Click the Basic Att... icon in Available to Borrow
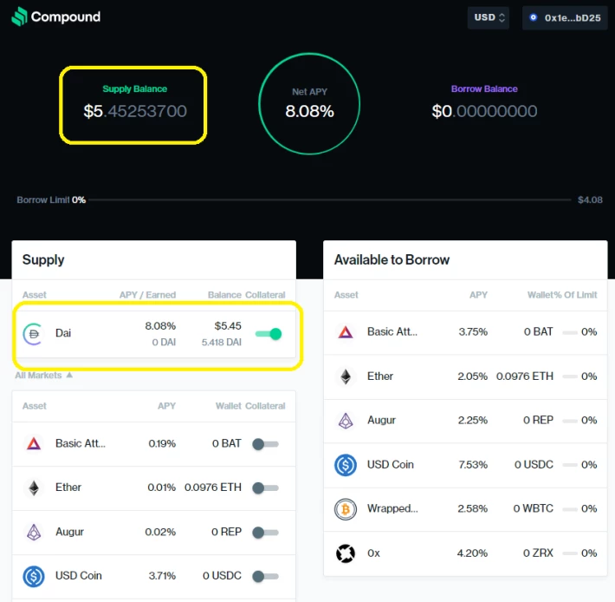Viewport: 615px width, 602px height. pyautogui.click(x=346, y=332)
